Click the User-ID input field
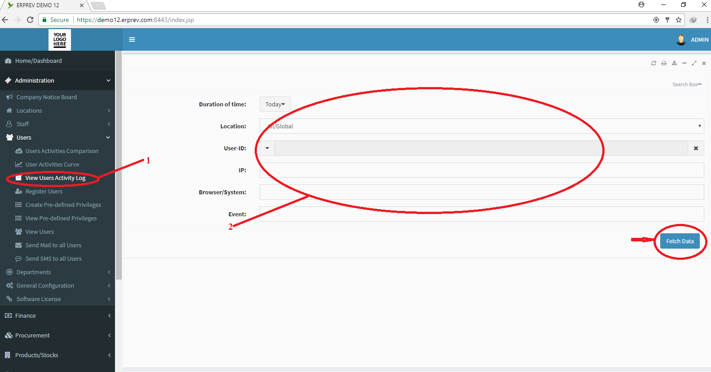711x372 pixels. coord(481,148)
